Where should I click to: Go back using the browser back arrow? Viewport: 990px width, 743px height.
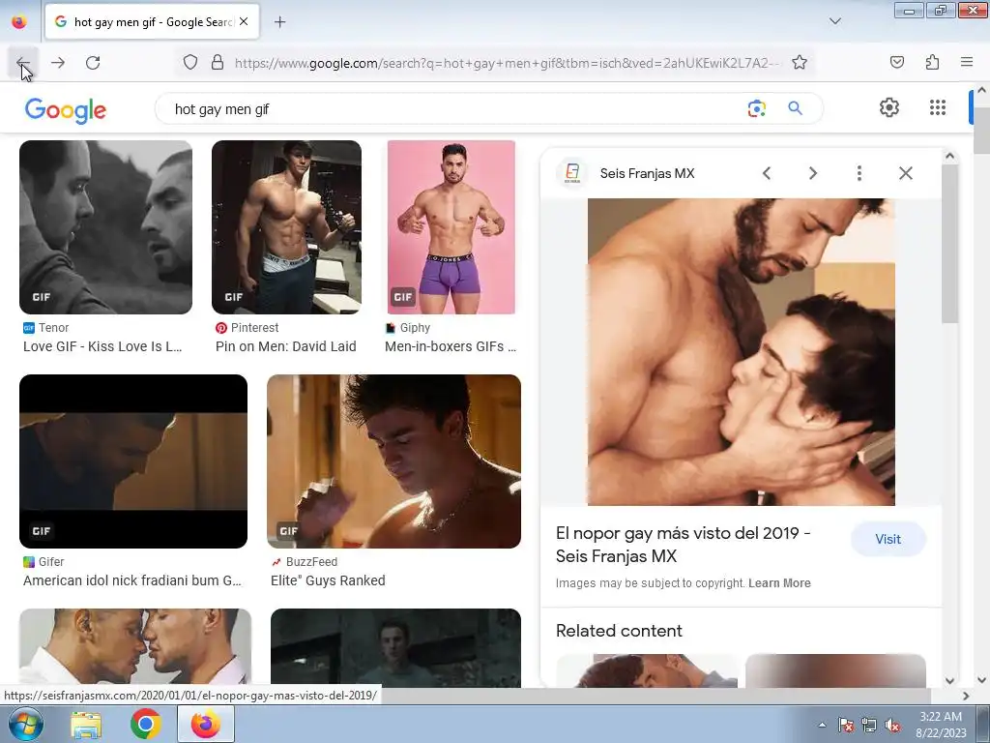pos(23,63)
